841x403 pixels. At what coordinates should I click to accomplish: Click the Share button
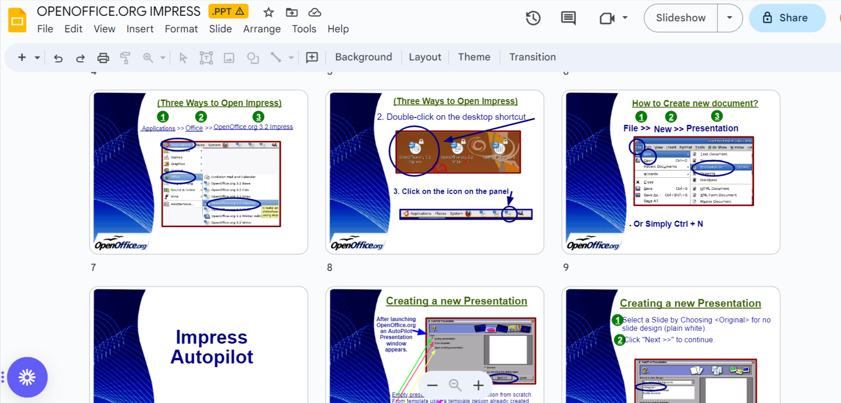point(787,18)
